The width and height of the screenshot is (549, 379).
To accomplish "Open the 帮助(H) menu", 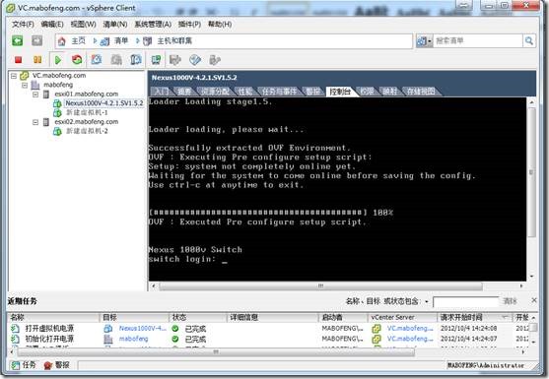I will (220, 25).
